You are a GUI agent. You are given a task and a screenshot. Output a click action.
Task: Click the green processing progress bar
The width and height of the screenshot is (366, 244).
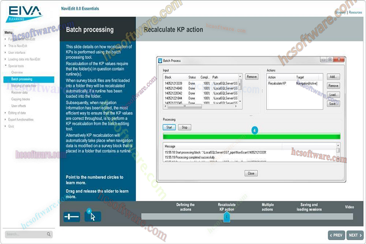(x=252, y=136)
